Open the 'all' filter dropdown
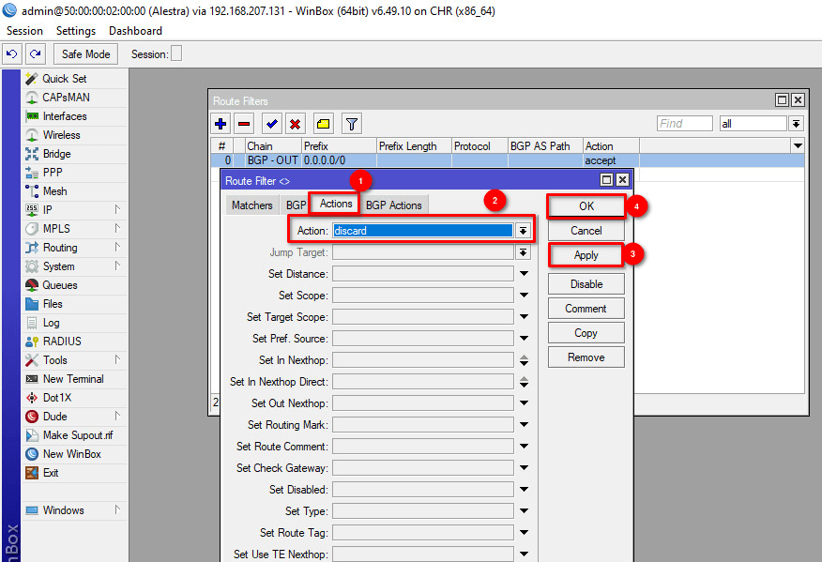This screenshot has height=562, width=822. [x=796, y=124]
